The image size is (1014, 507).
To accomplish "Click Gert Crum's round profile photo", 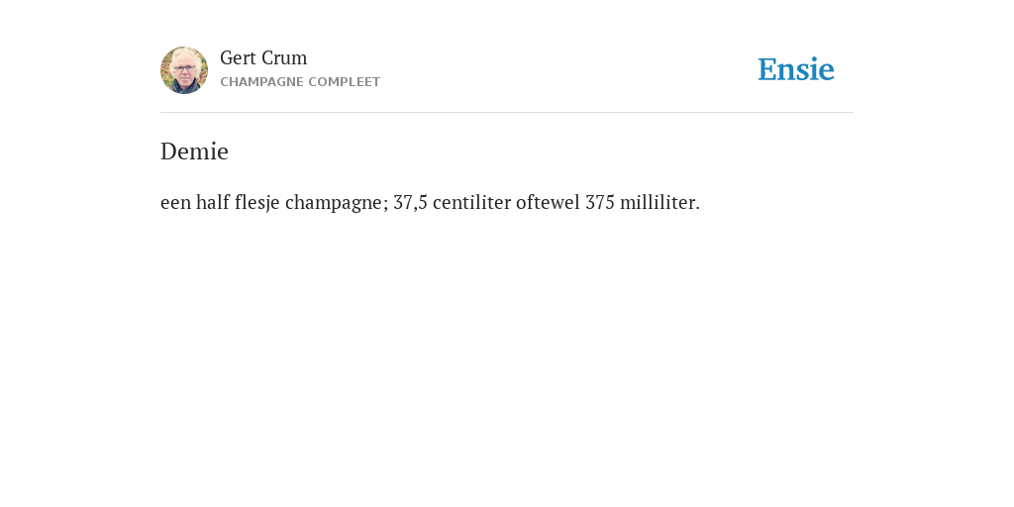I will click(184, 70).
